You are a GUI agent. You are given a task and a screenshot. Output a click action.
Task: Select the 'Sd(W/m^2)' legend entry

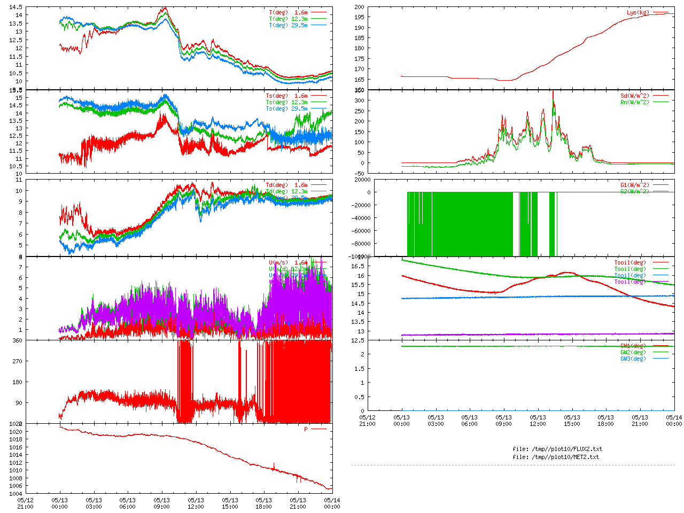point(635,96)
